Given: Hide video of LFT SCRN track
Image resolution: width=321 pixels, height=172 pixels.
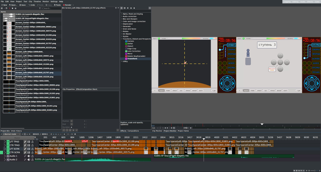Looking at the screenshot, I should tap(29, 149).
